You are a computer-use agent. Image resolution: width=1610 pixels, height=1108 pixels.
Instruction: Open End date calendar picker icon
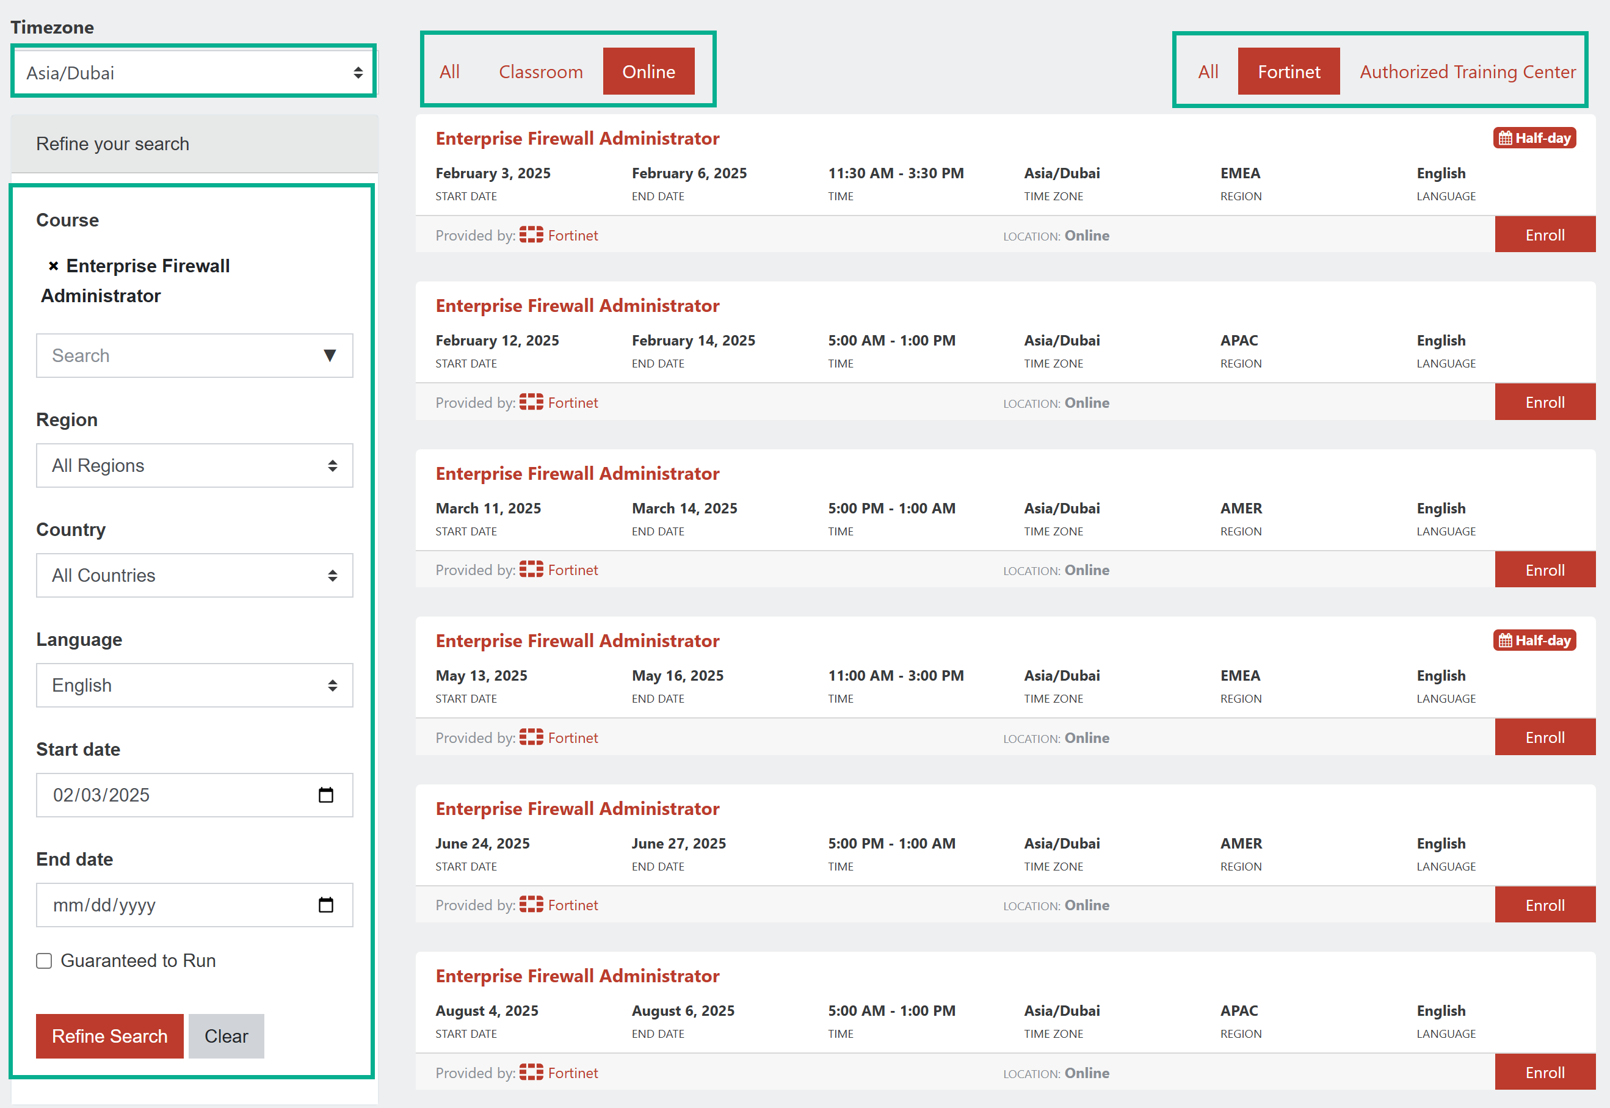[325, 905]
